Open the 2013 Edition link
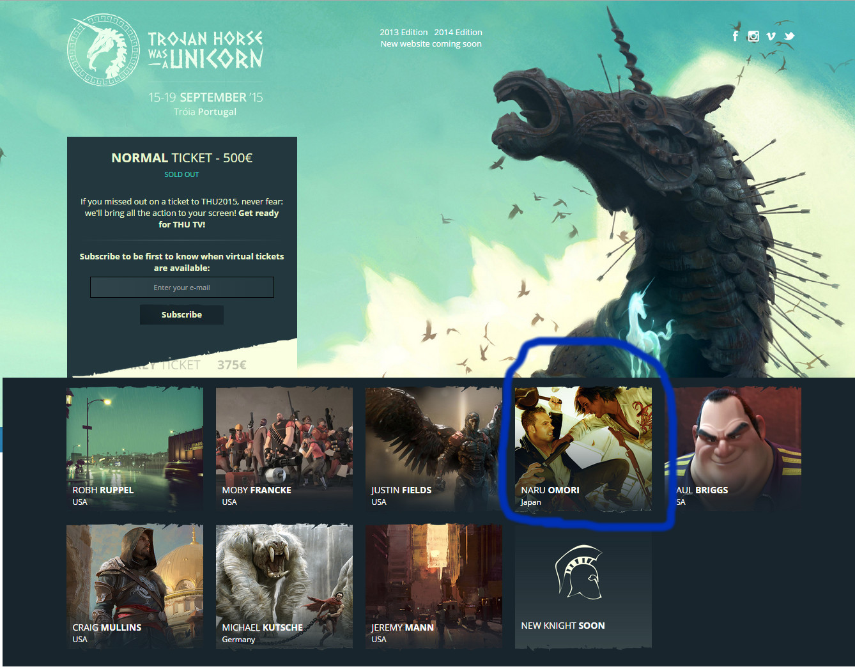Viewport: 855px width, 669px height. click(x=404, y=32)
